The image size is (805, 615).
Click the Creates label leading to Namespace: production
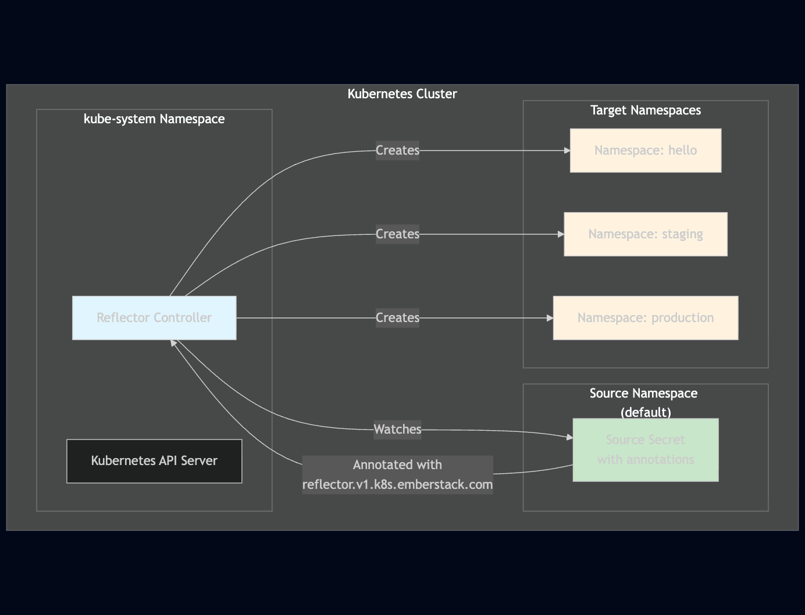coord(397,317)
